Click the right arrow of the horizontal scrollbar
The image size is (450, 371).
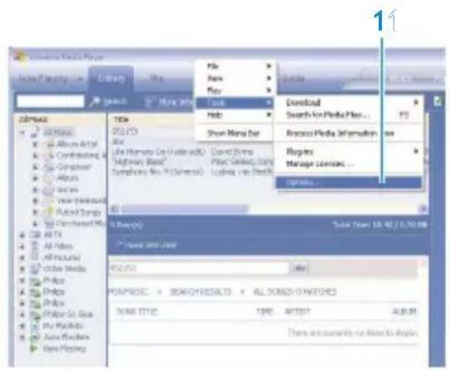pos(423,209)
